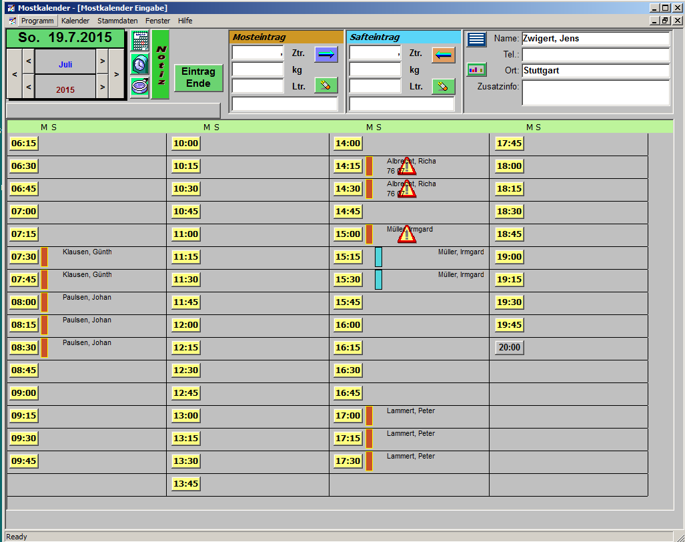The image size is (685, 542).
Task: Go to previous year before 2015
Action: (x=28, y=87)
